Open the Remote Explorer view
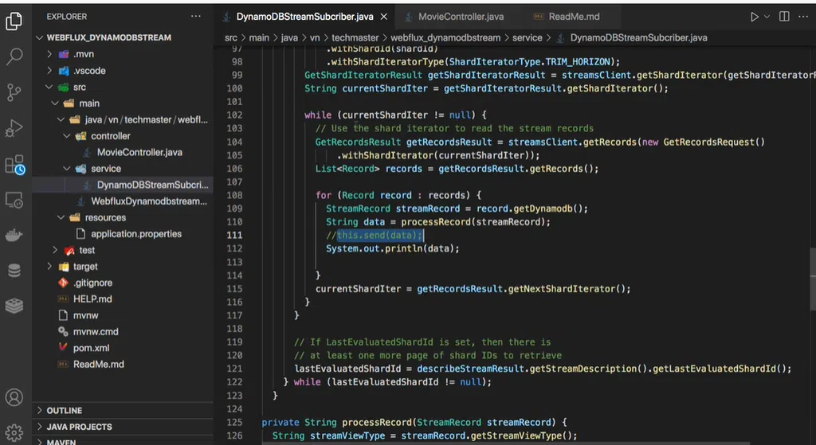 click(x=14, y=200)
